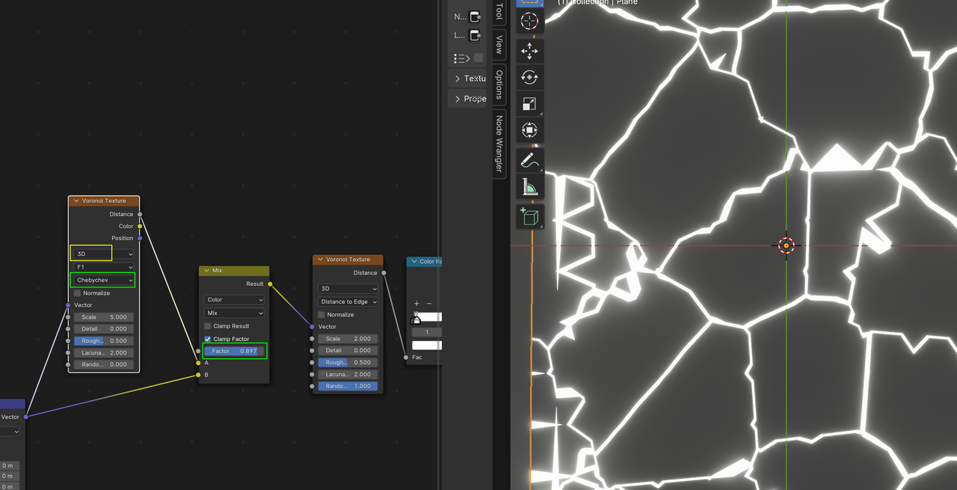The image size is (957, 490).
Task: Enable Clamp Result on the Mix node
Action: [207, 325]
